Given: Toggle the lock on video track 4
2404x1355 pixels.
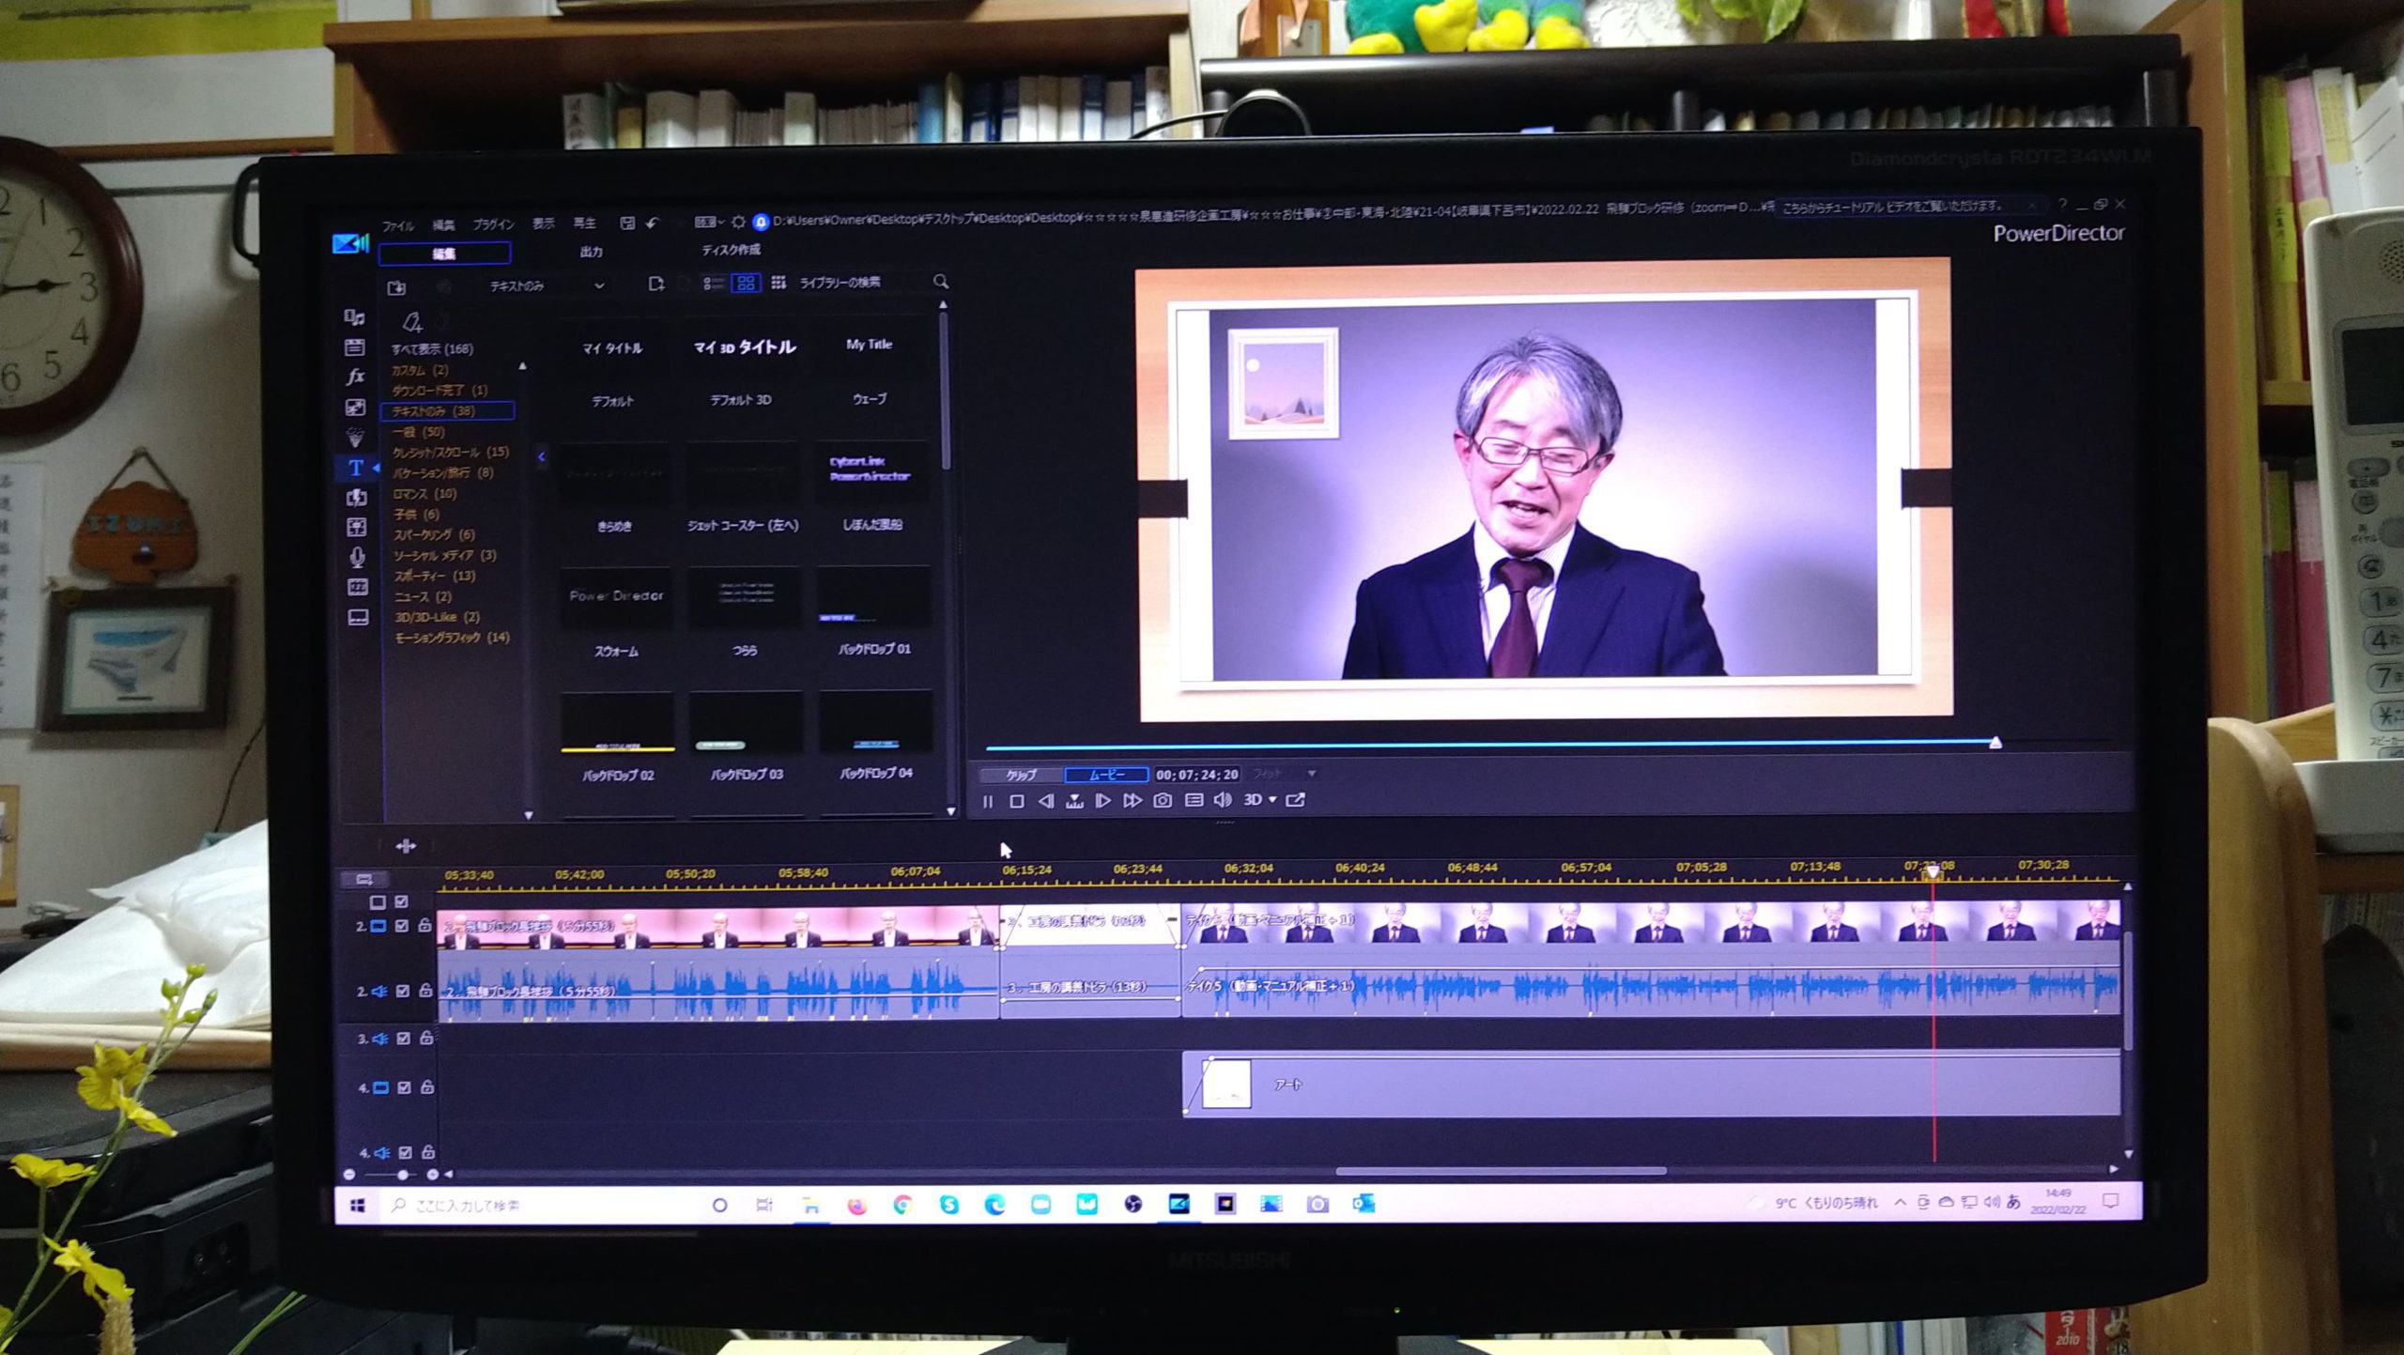Looking at the screenshot, I should coord(427,1086).
